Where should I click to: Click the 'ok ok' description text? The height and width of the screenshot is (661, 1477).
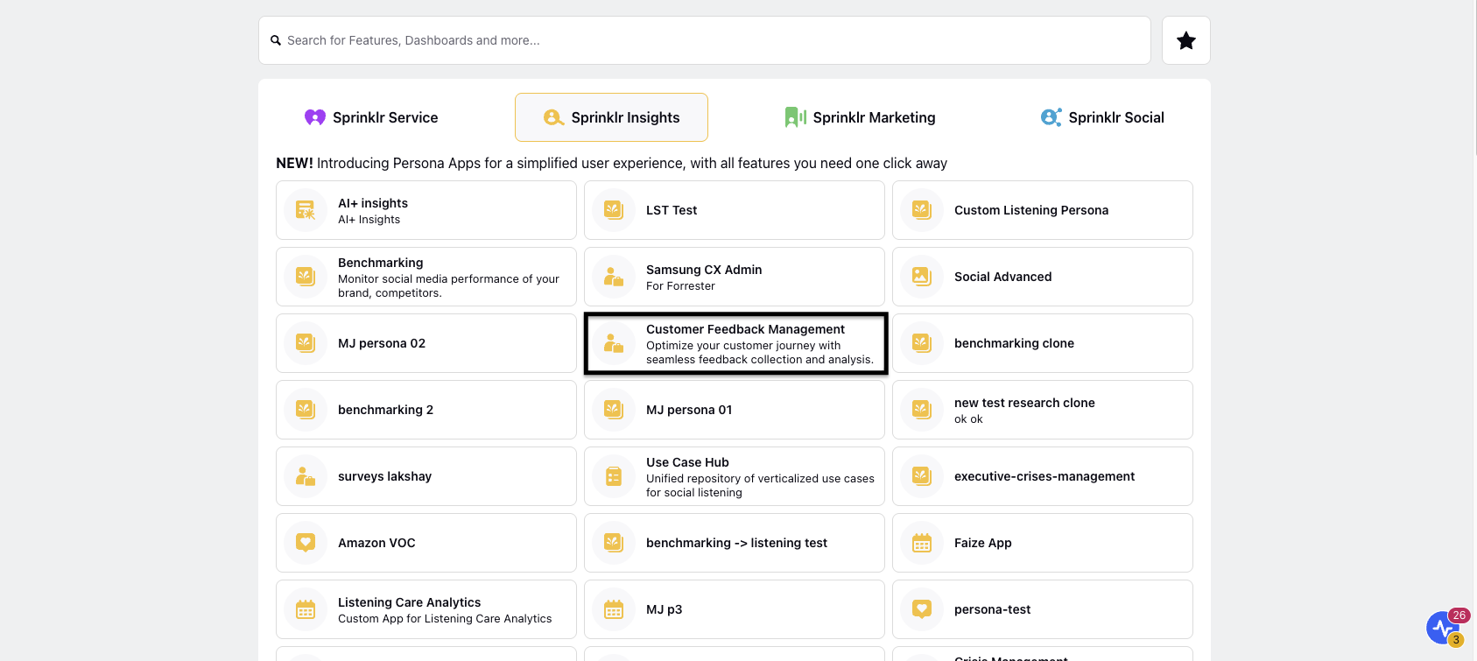tap(968, 419)
